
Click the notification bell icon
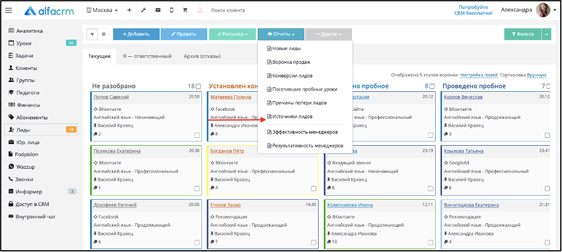199,10
